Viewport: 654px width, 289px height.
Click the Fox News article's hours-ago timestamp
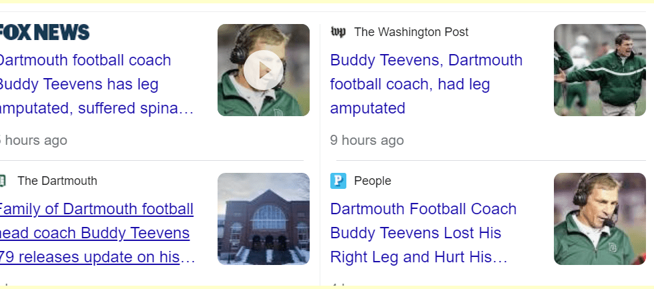[x=35, y=140]
